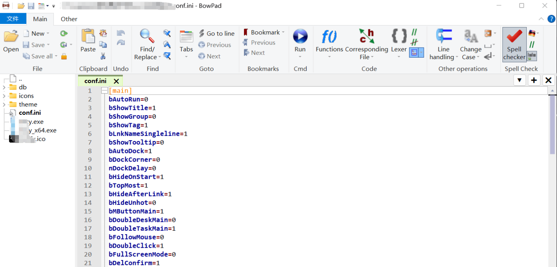Click Next in the Bookmarks group
557x267 pixels.
pos(254,53)
